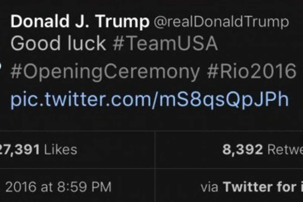Open the bold Twitter for iPhone source
Image resolution: width=303 pixels, height=202 pixels.
click(x=263, y=187)
